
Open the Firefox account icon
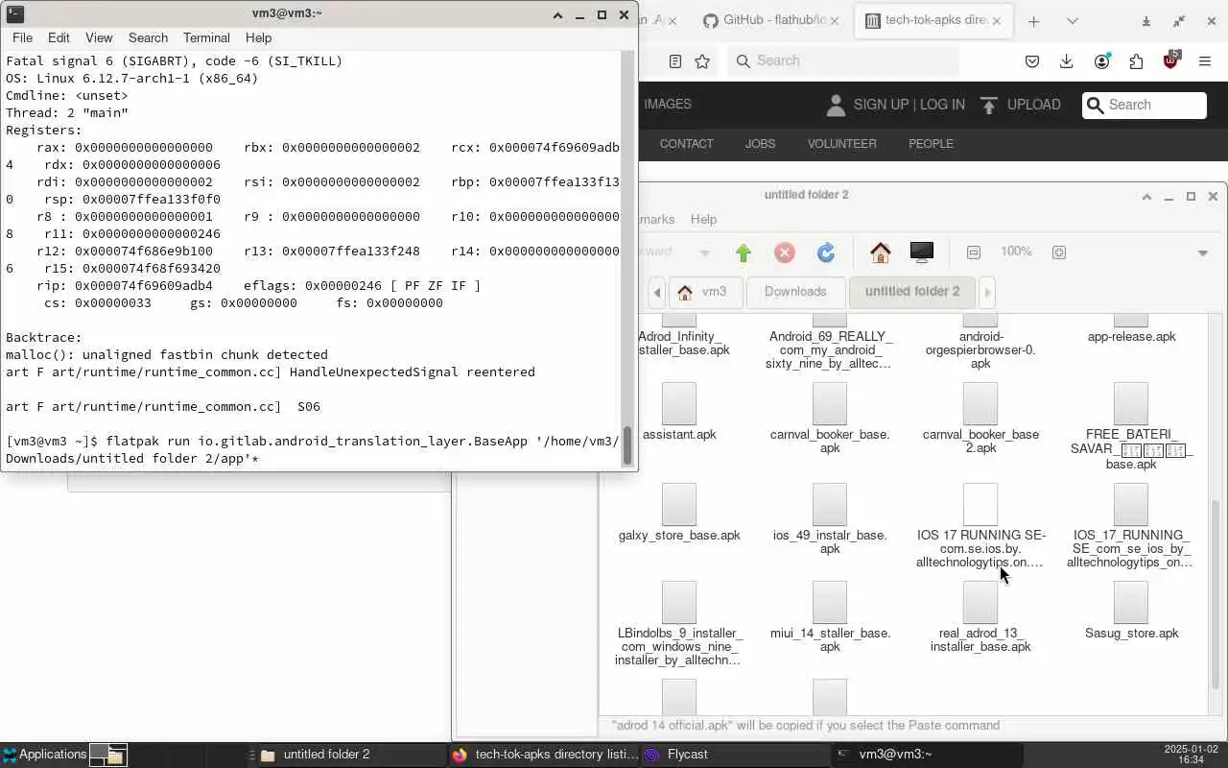(x=1101, y=61)
